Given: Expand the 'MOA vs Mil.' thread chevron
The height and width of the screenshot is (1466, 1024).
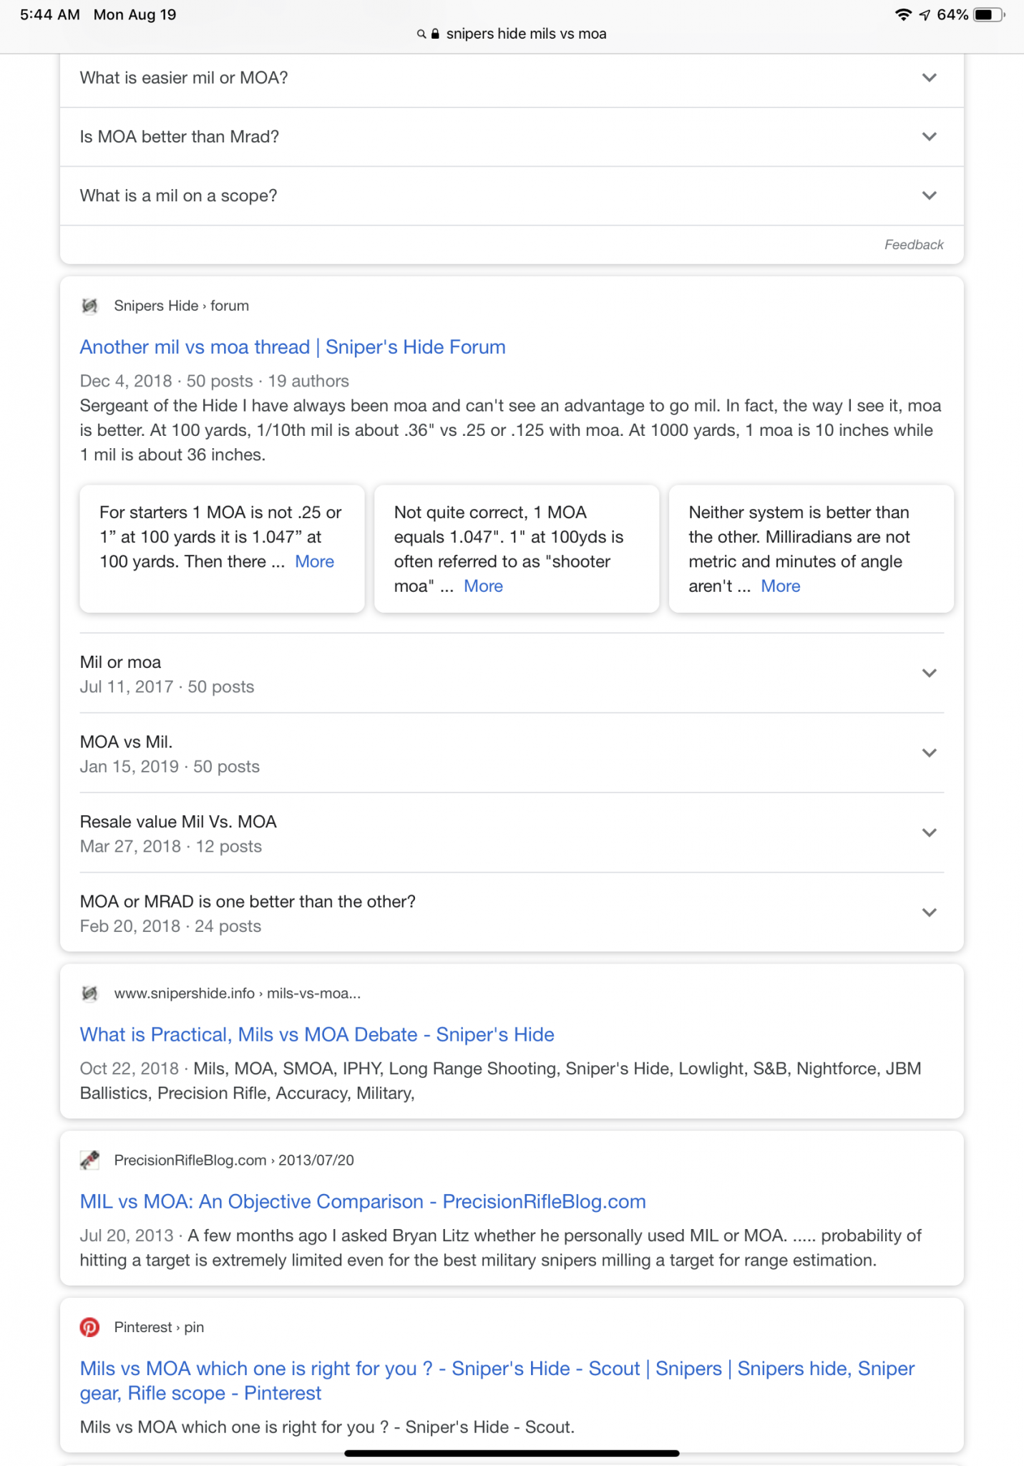Looking at the screenshot, I should coord(930,753).
